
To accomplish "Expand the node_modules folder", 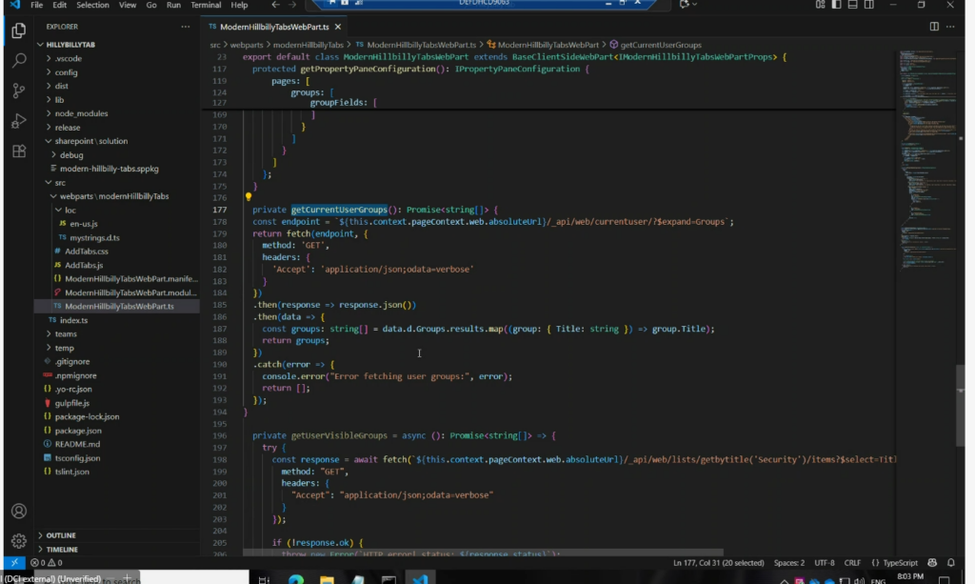I will [82, 113].
